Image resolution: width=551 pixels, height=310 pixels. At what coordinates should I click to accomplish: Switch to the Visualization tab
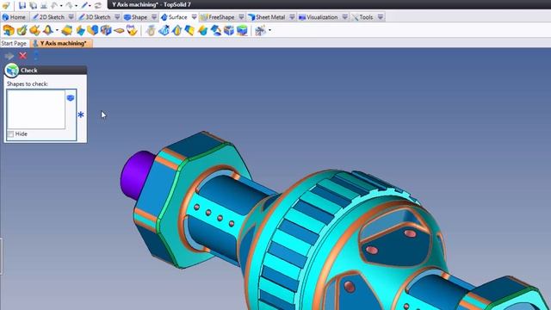(319, 17)
